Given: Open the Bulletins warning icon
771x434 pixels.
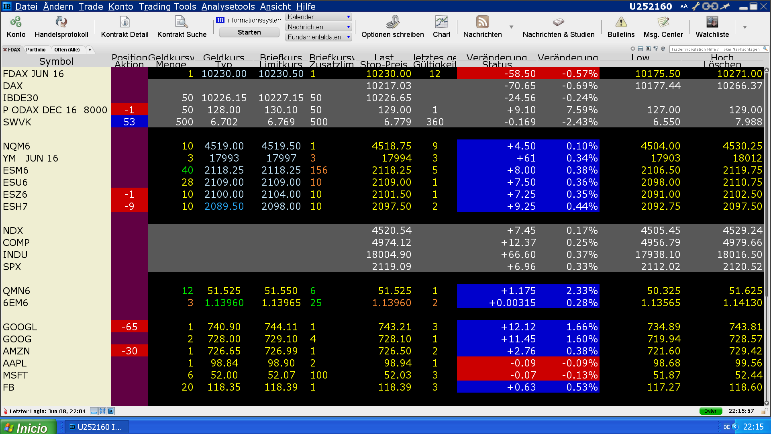Looking at the screenshot, I should click(621, 22).
